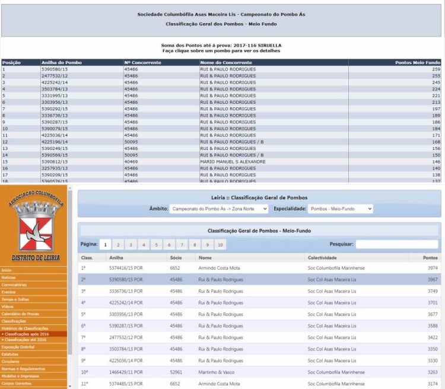Go to results page 3
Screen dimensions: 445x389
[x=131, y=244]
